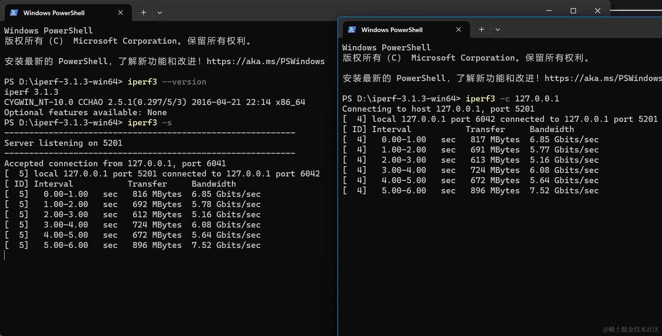Click '692 MBytes' in the server output
This screenshot has width=662, height=336.
(157, 204)
